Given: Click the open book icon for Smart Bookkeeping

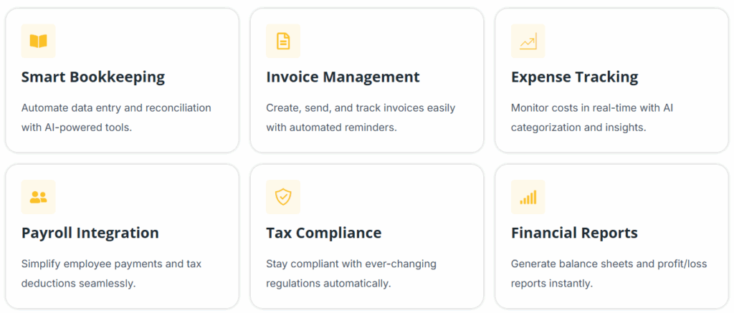Looking at the screenshot, I should point(38,42).
